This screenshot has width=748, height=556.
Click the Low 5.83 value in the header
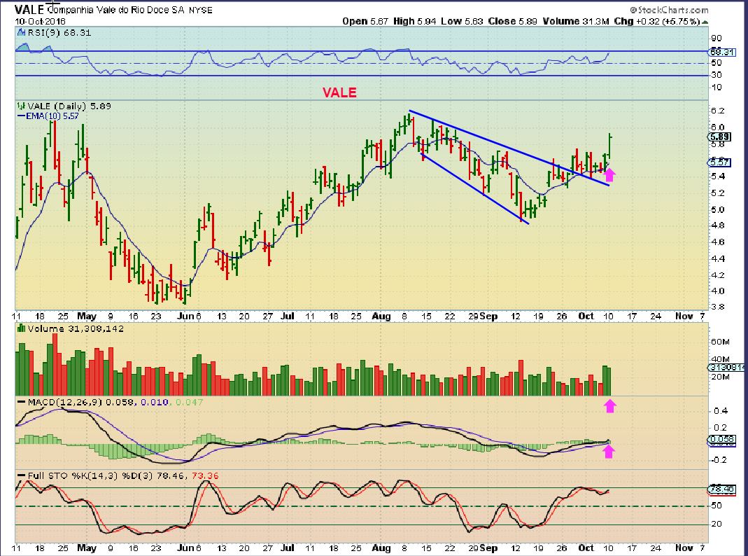(x=462, y=22)
